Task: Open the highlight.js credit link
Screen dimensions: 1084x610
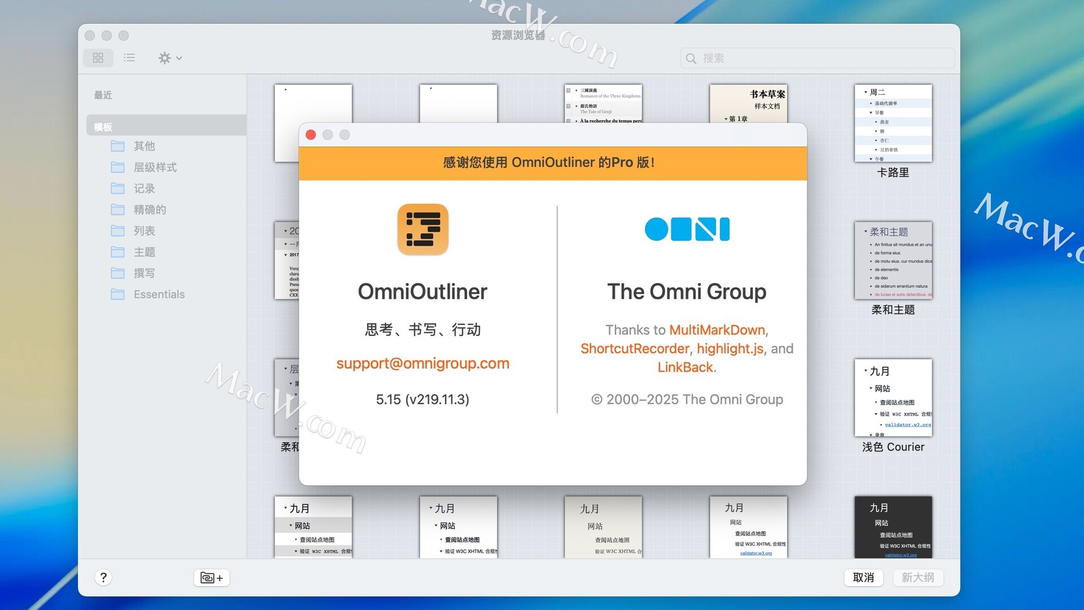Action: 729,348
